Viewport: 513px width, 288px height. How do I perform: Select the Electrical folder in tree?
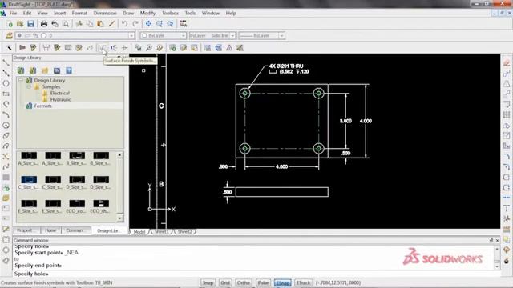pyautogui.click(x=60, y=93)
